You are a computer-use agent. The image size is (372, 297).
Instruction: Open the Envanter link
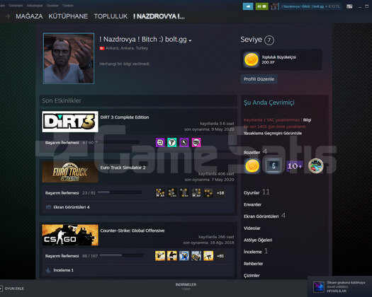(x=252, y=204)
